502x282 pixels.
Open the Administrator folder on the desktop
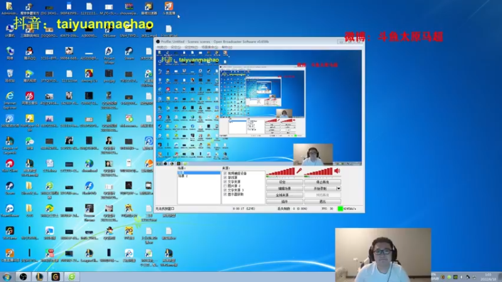coord(9,8)
